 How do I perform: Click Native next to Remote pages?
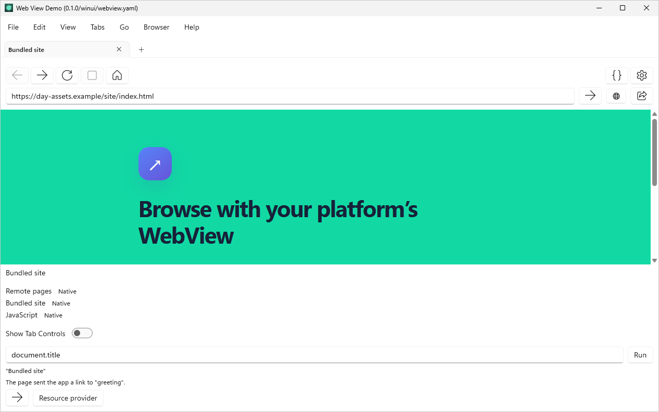click(x=67, y=291)
